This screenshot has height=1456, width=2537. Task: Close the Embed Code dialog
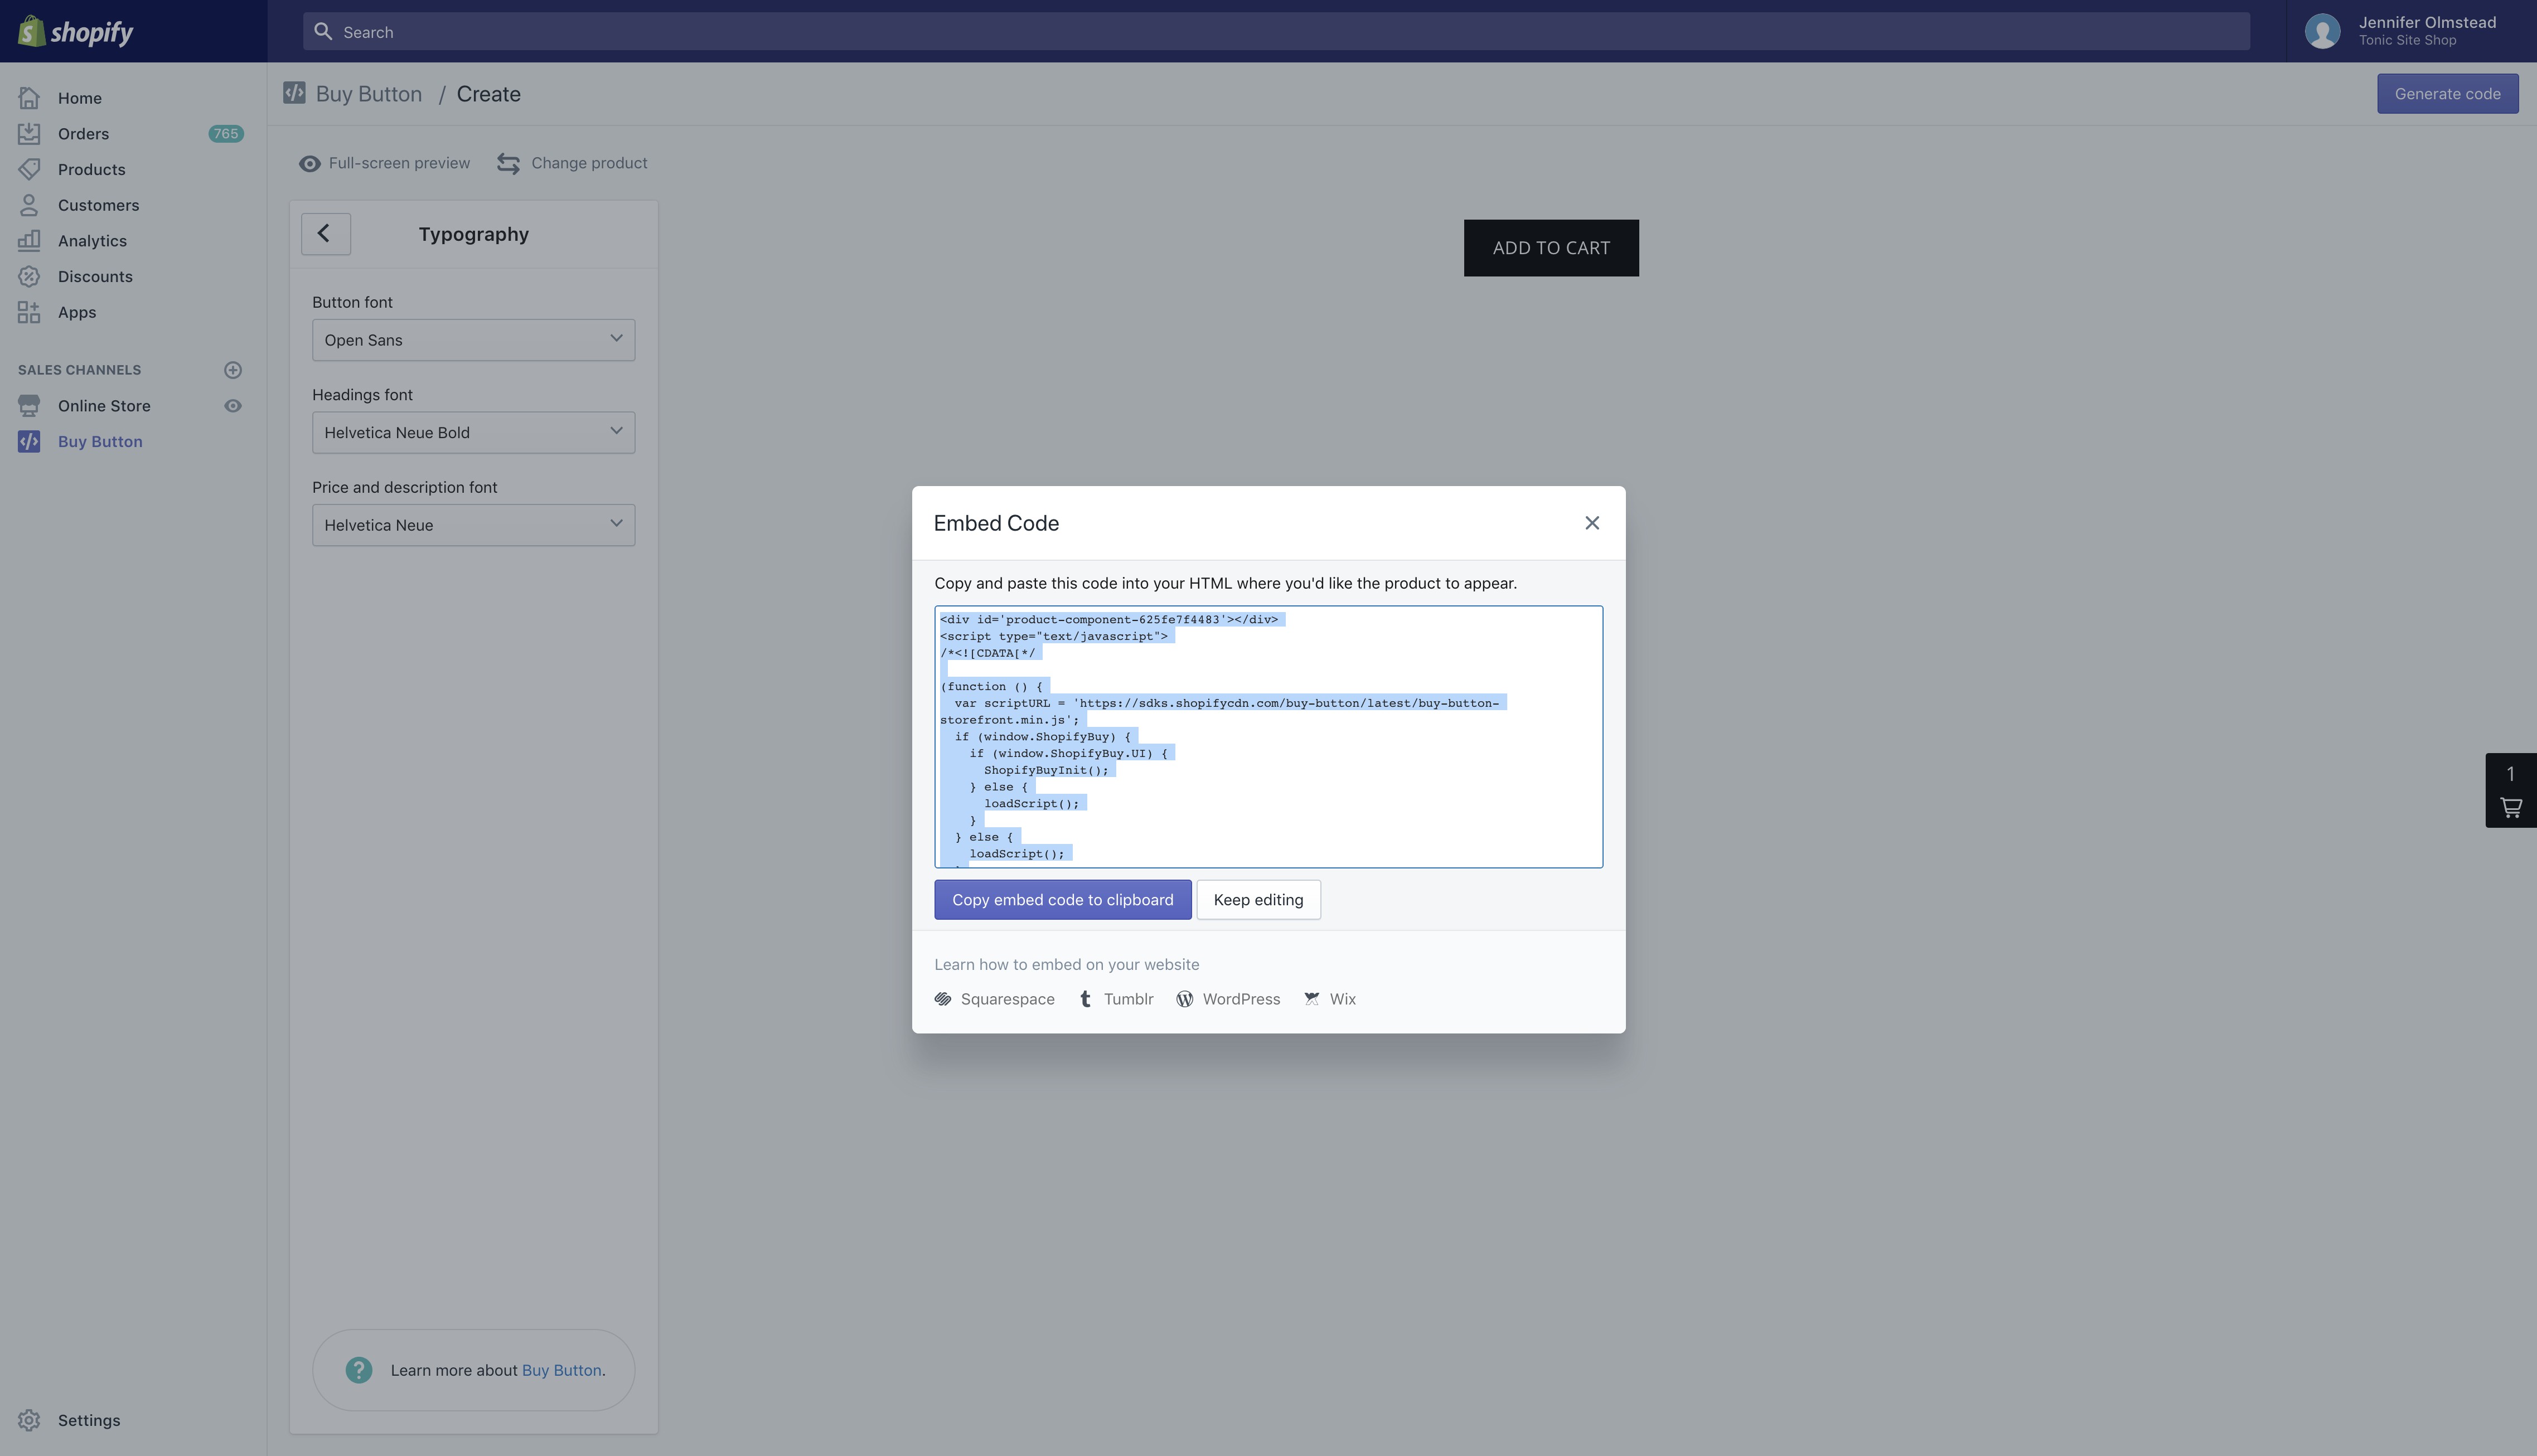click(1592, 523)
